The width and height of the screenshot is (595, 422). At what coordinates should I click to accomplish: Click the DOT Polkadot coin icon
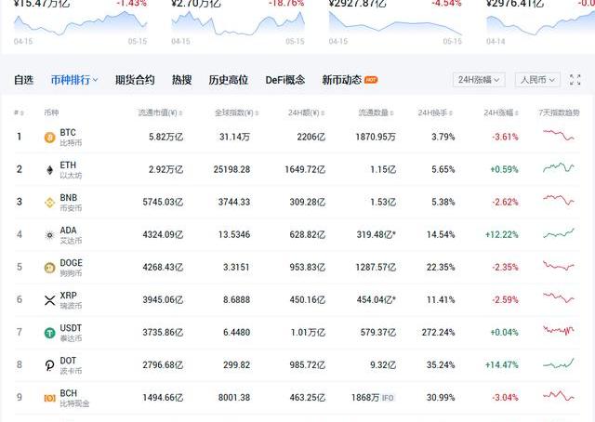point(49,365)
